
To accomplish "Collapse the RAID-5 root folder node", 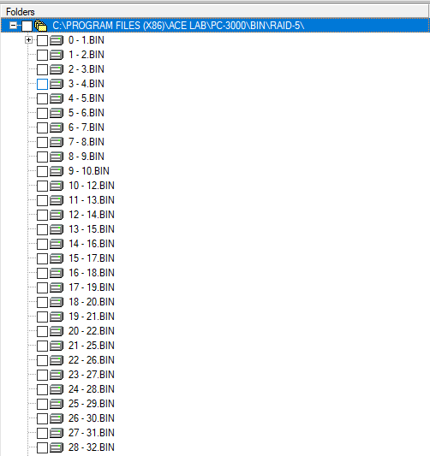I will pos(13,26).
